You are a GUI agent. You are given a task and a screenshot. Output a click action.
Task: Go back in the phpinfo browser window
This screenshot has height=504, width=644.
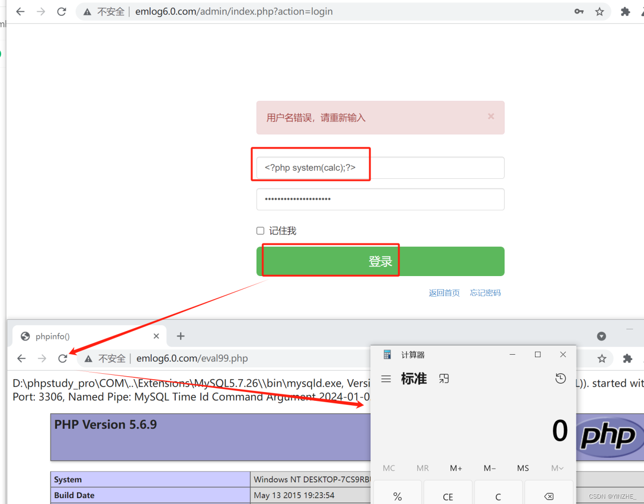pyautogui.click(x=21, y=359)
